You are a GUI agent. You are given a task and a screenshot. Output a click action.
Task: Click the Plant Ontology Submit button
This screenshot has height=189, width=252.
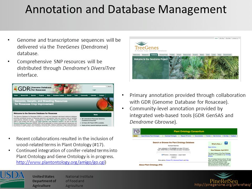pos(174,157)
